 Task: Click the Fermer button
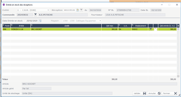tap(169, 93)
